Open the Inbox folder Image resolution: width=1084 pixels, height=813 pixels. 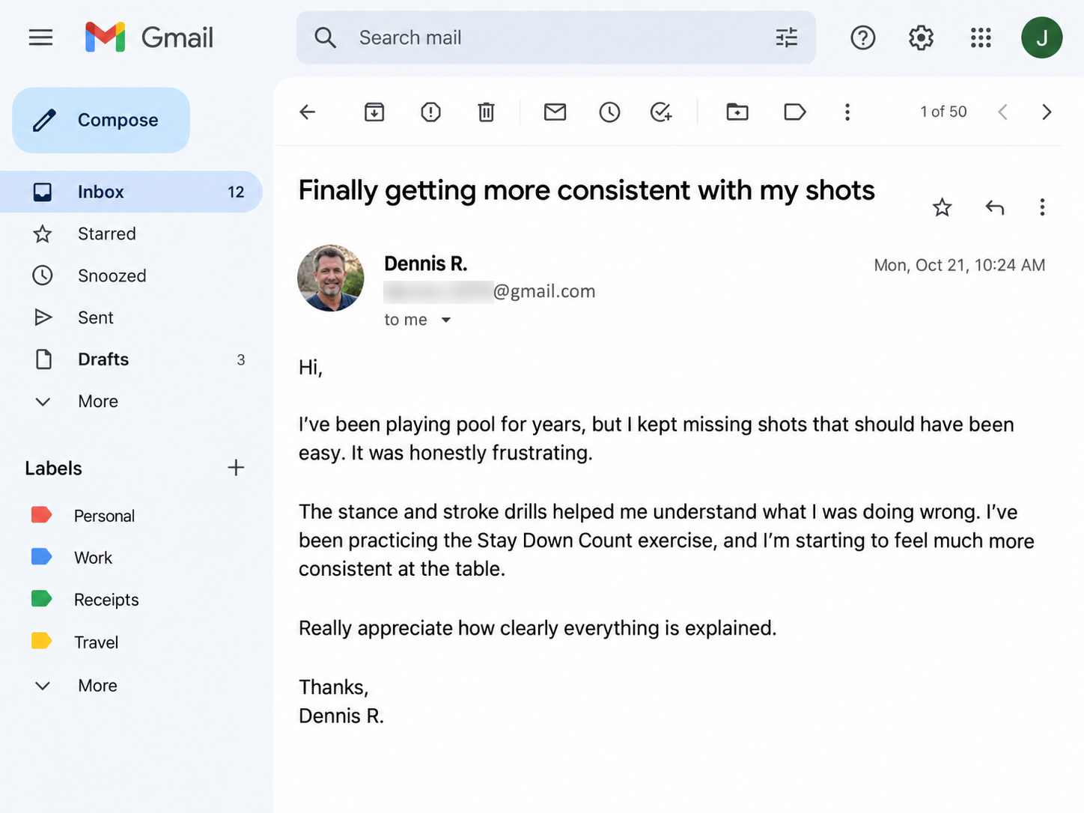(x=131, y=192)
